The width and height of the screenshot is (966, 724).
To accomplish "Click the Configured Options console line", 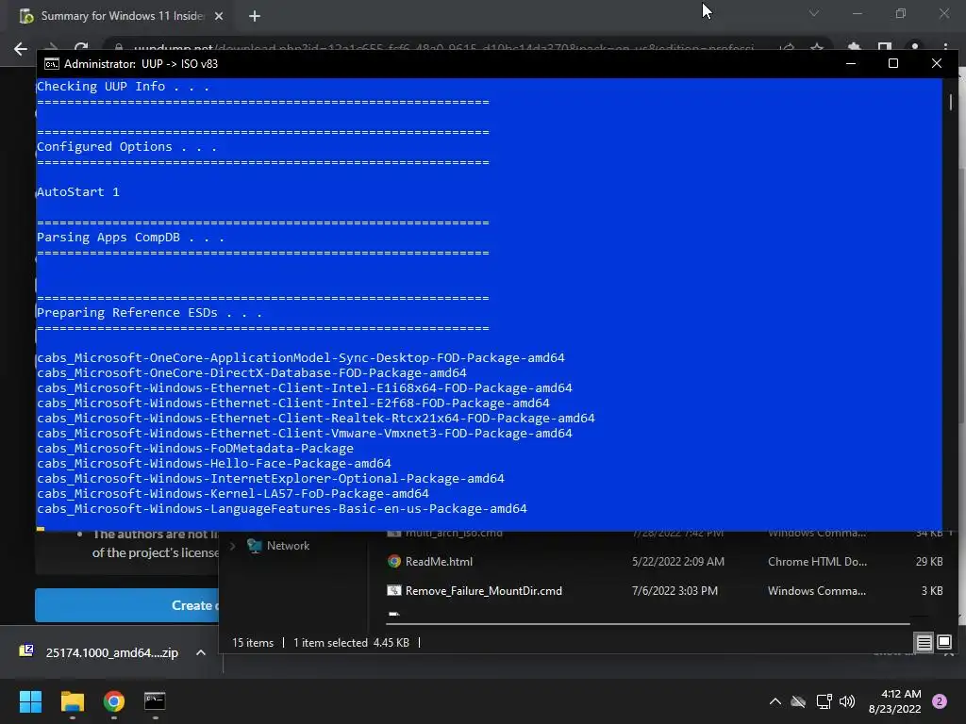I will pos(127,147).
